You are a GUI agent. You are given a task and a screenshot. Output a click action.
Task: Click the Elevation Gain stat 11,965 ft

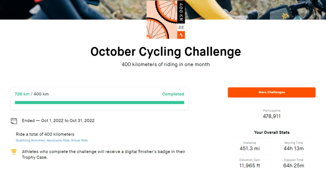coord(249,166)
